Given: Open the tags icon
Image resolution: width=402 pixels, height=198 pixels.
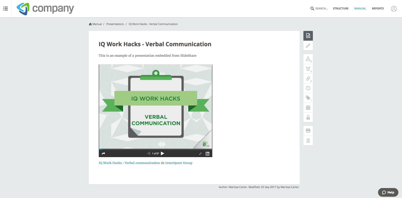Looking at the screenshot, I should 308,98.
